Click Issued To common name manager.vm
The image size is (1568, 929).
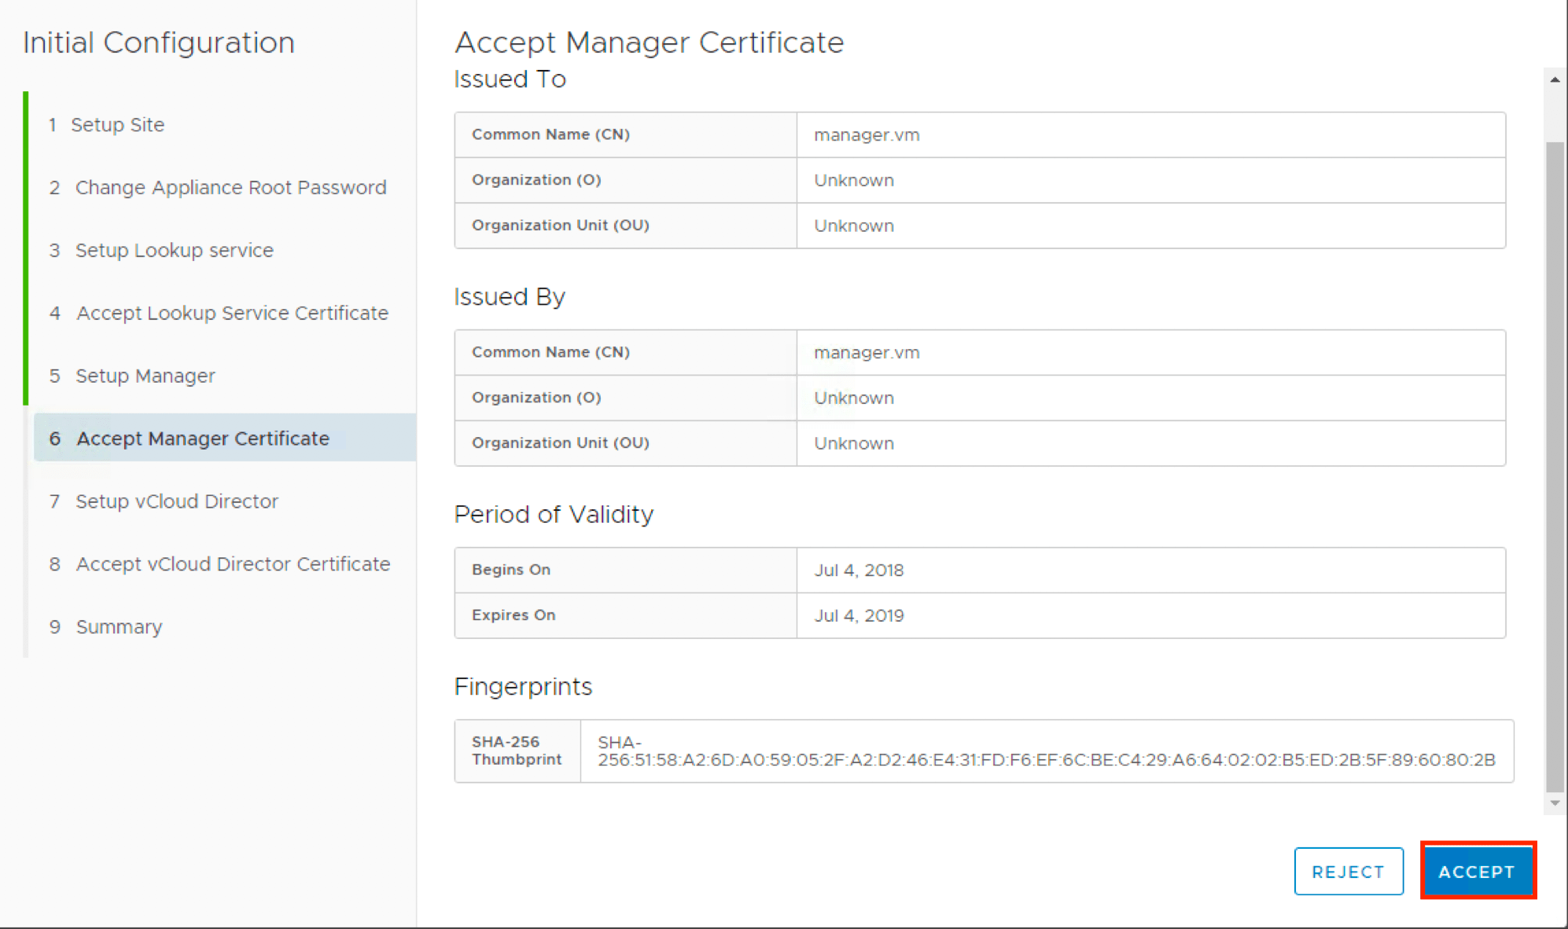point(867,135)
